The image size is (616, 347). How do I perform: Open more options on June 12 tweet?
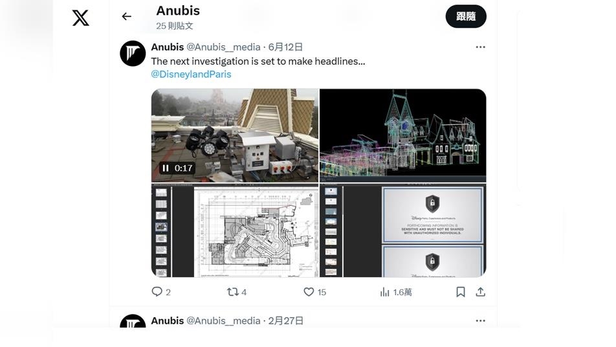480,47
